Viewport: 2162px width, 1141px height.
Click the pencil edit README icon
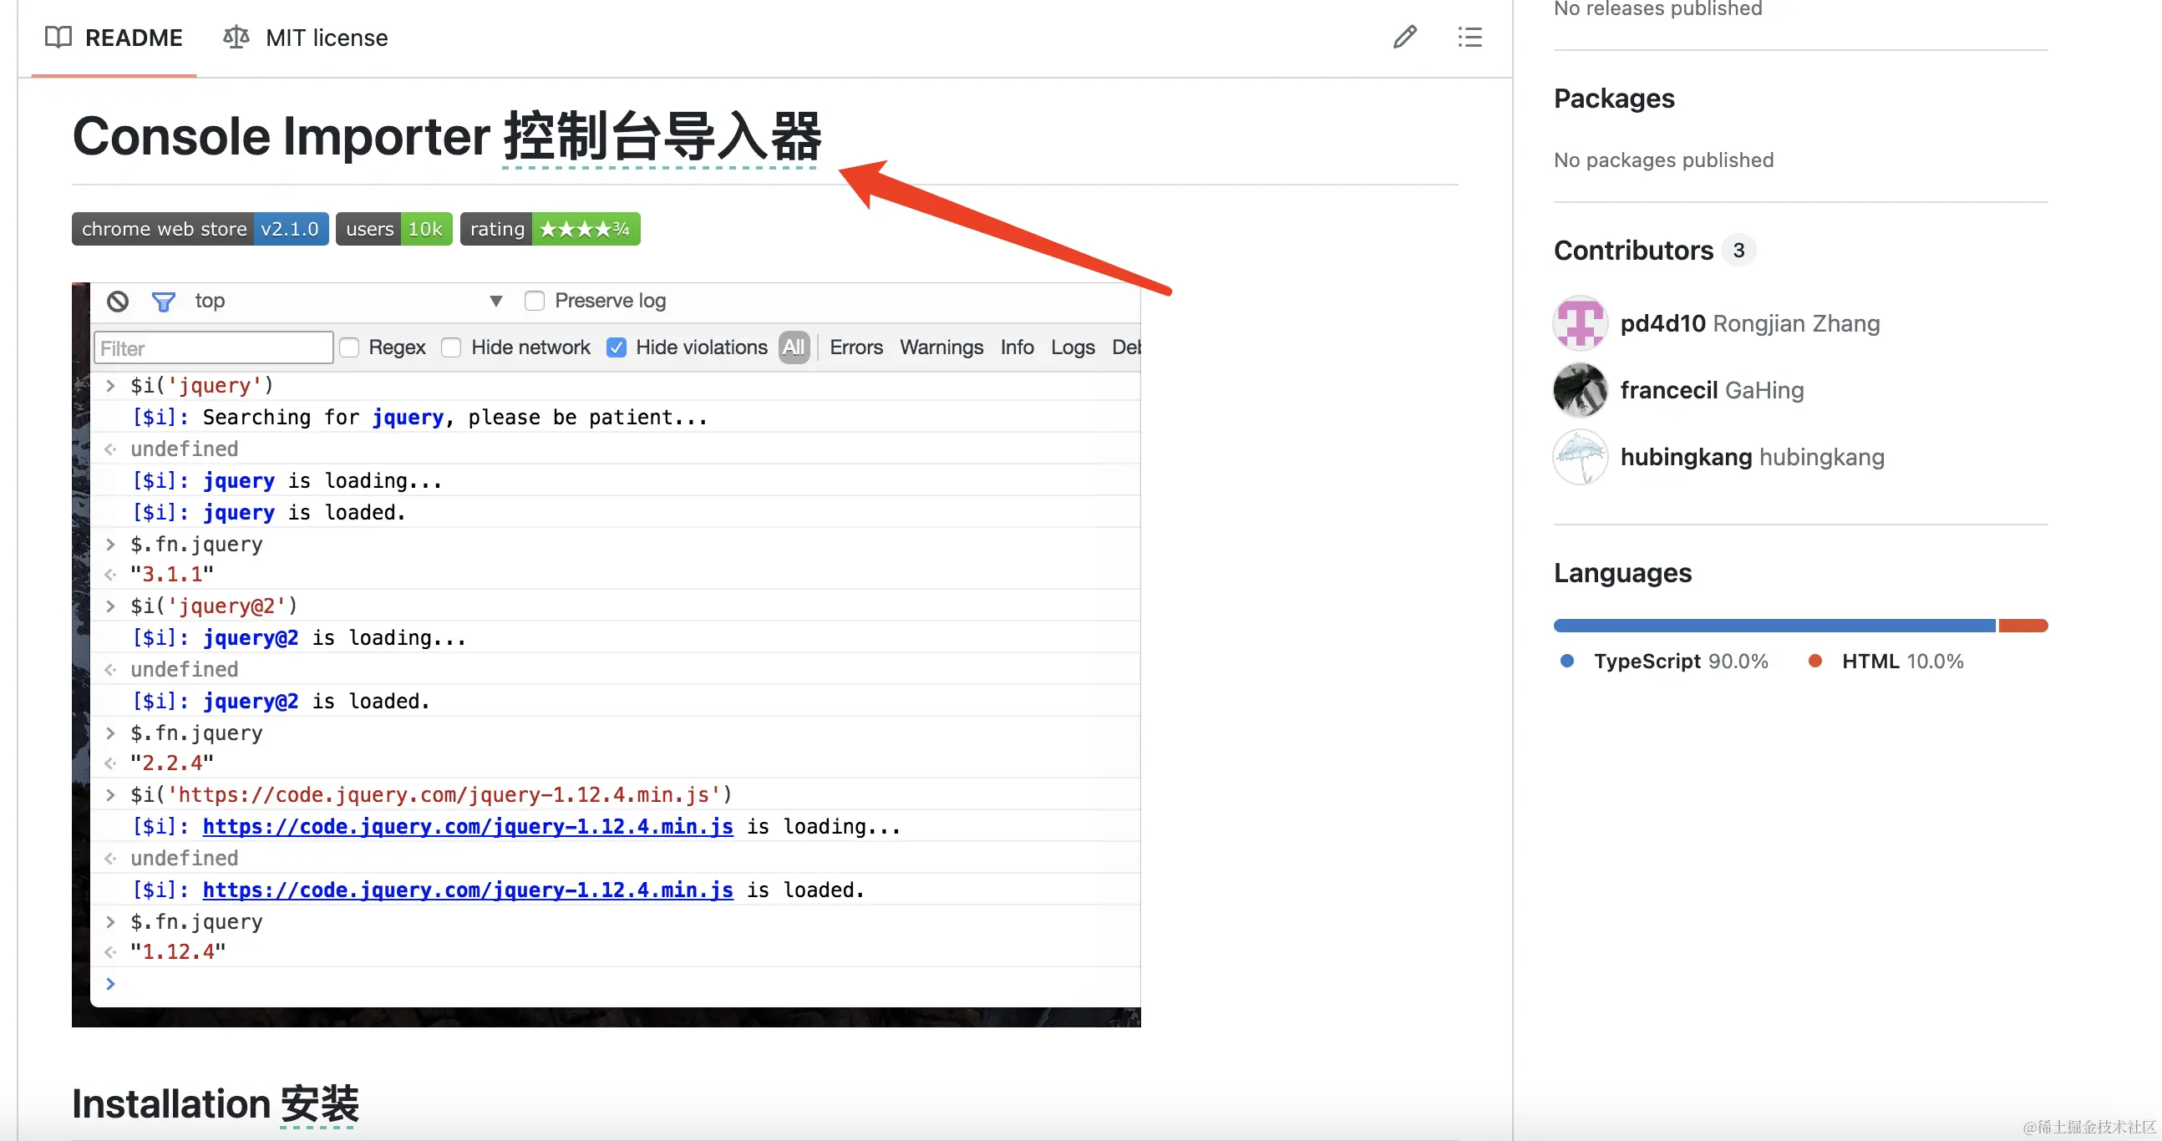point(1404,38)
